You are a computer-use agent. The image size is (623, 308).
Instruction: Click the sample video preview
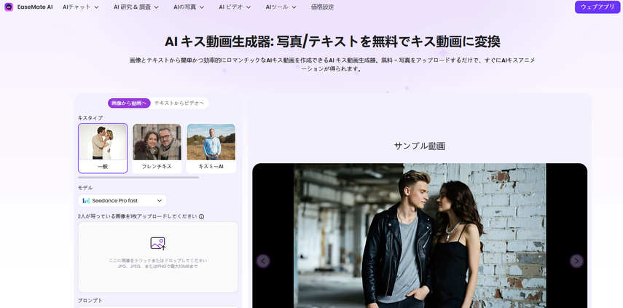[x=420, y=236]
